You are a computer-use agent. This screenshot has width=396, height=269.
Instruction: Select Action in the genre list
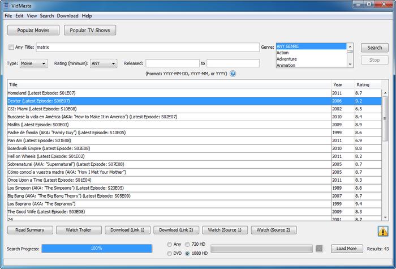tap(311, 53)
